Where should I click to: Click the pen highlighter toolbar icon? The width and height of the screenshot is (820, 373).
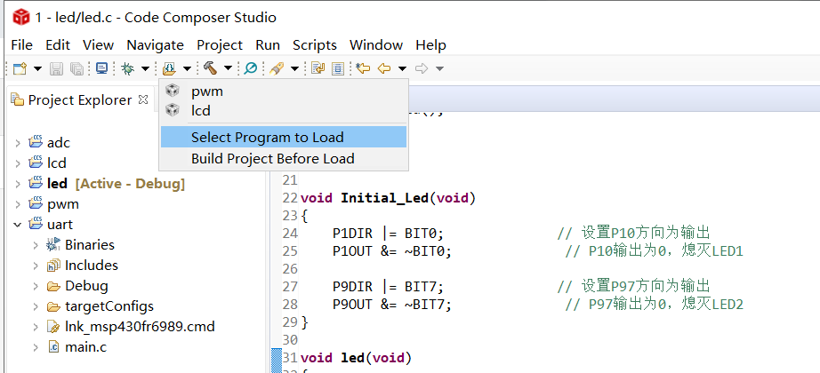coord(276,68)
